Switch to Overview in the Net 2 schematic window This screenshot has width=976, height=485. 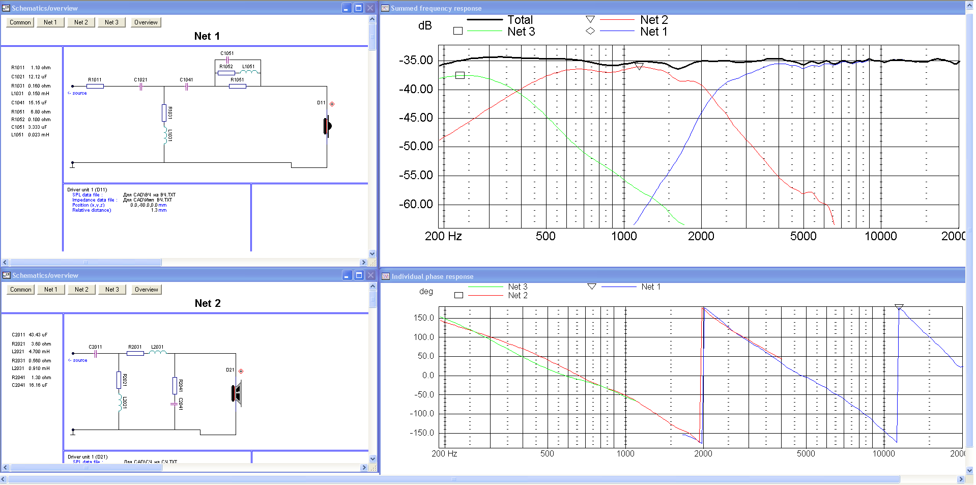(146, 290)
